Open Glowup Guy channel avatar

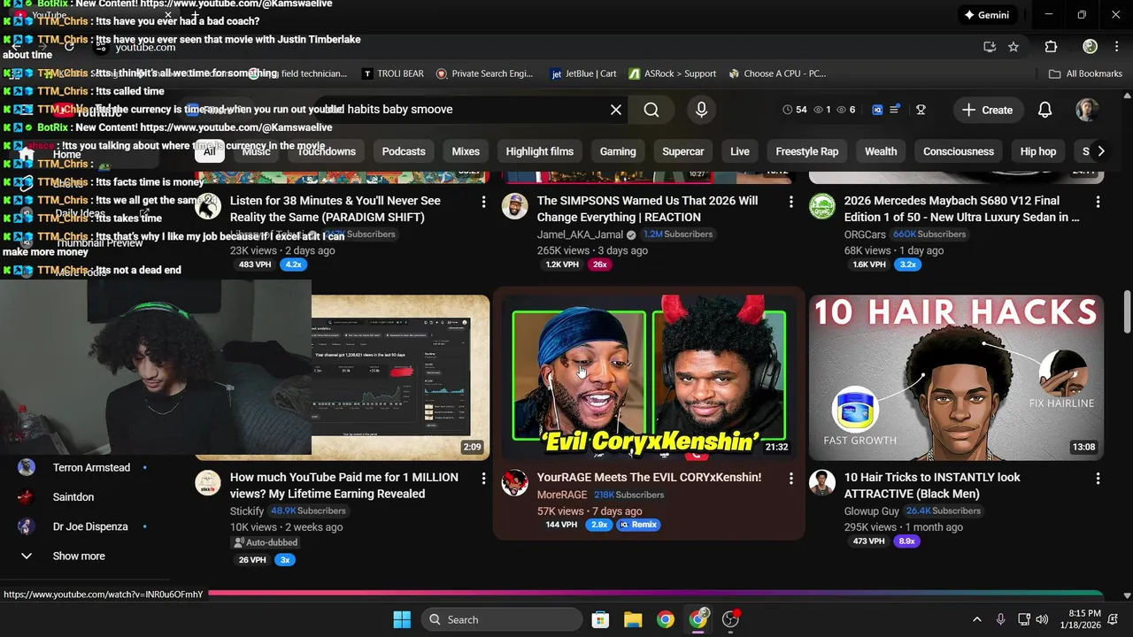822,482
